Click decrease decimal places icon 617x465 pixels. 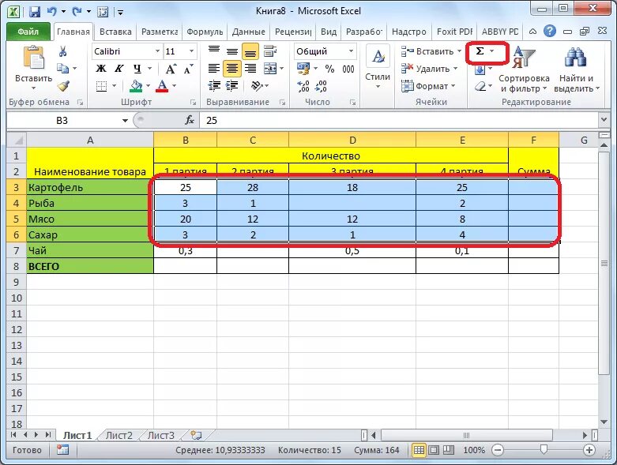pos(321,86)
